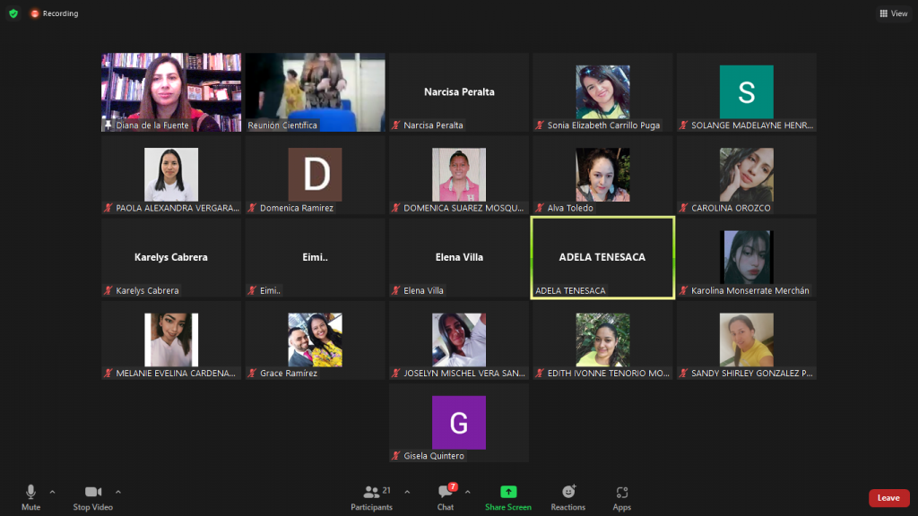
Task: Click the red Recording indicator
Action: coord(54,13)
